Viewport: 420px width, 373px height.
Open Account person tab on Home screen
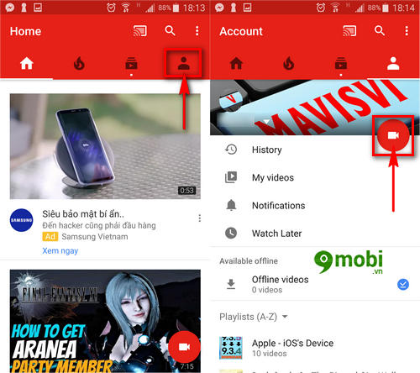click(x=184, y=63)
